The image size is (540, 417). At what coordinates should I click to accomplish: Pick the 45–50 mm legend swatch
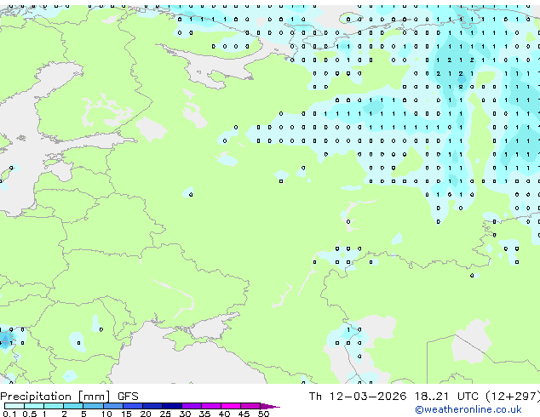(250, 406)
